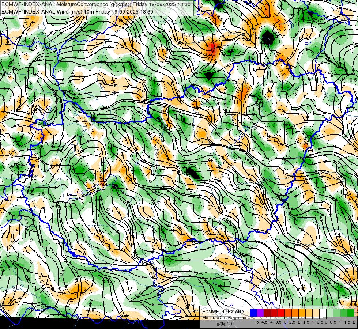The width and height of the screenshot is (358, 329).
Task: Click the '2' tick label at the legend's end
Action: pos(354,322)
